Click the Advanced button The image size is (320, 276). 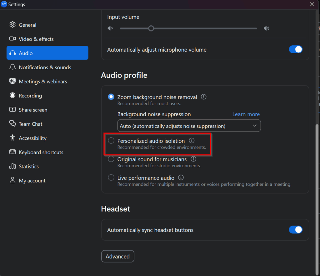point(117,256)
